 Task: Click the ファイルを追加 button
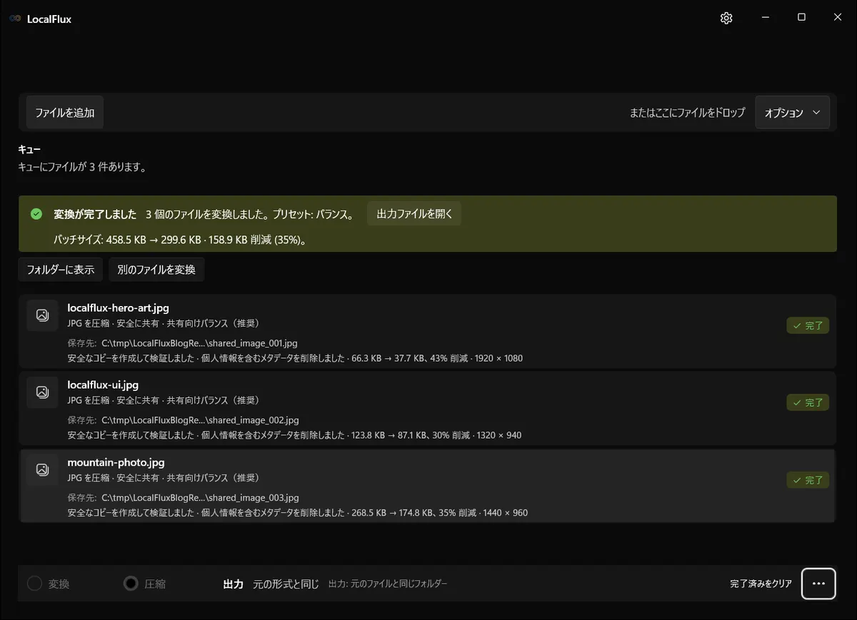click(65, 113)
